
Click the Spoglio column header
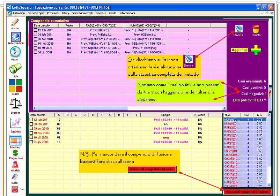tap(166, 115)
